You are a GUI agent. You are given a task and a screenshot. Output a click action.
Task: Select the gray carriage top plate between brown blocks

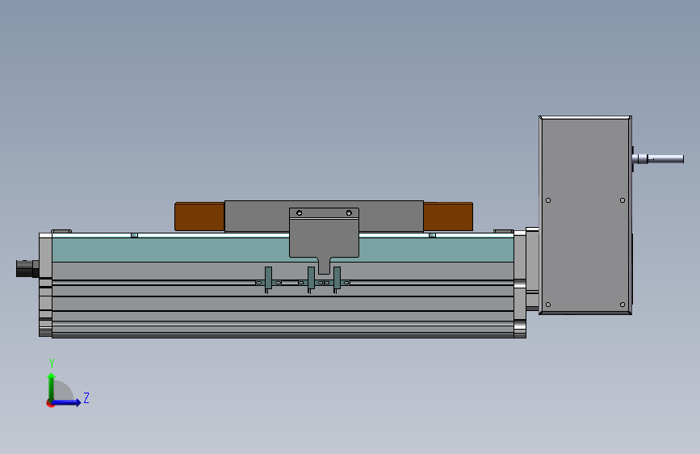point(257,216)
